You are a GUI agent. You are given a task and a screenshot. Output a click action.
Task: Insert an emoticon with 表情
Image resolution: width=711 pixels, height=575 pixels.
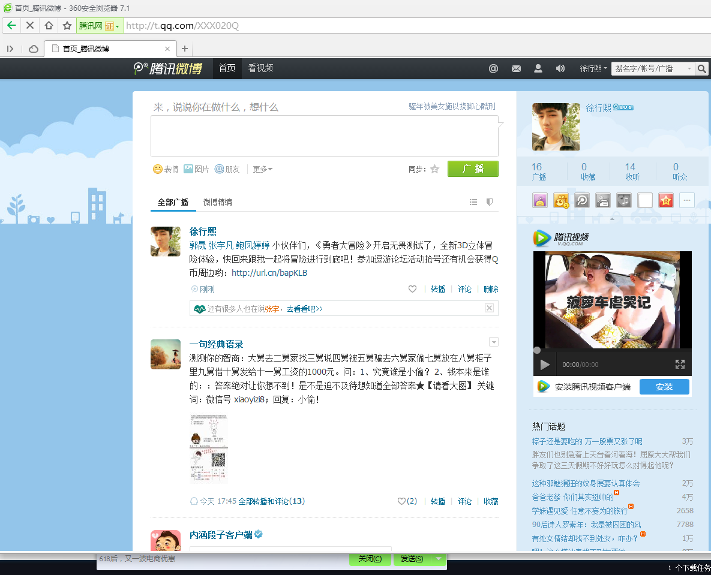166,169
